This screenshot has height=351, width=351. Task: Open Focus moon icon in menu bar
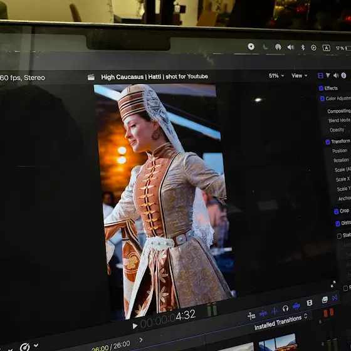(x=265, y=47)
